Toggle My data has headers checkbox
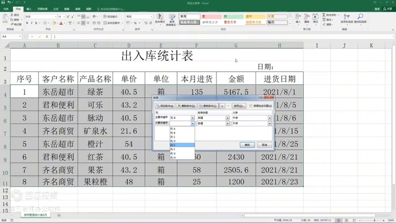Viewport: 396px width, 223px height. coord(251,106)
